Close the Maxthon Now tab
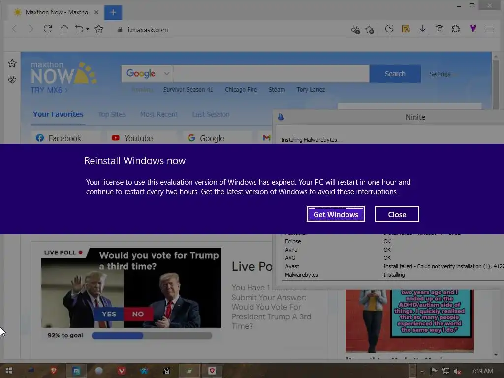The height and width of the screenshot is (378, 504). coord(96,12)
